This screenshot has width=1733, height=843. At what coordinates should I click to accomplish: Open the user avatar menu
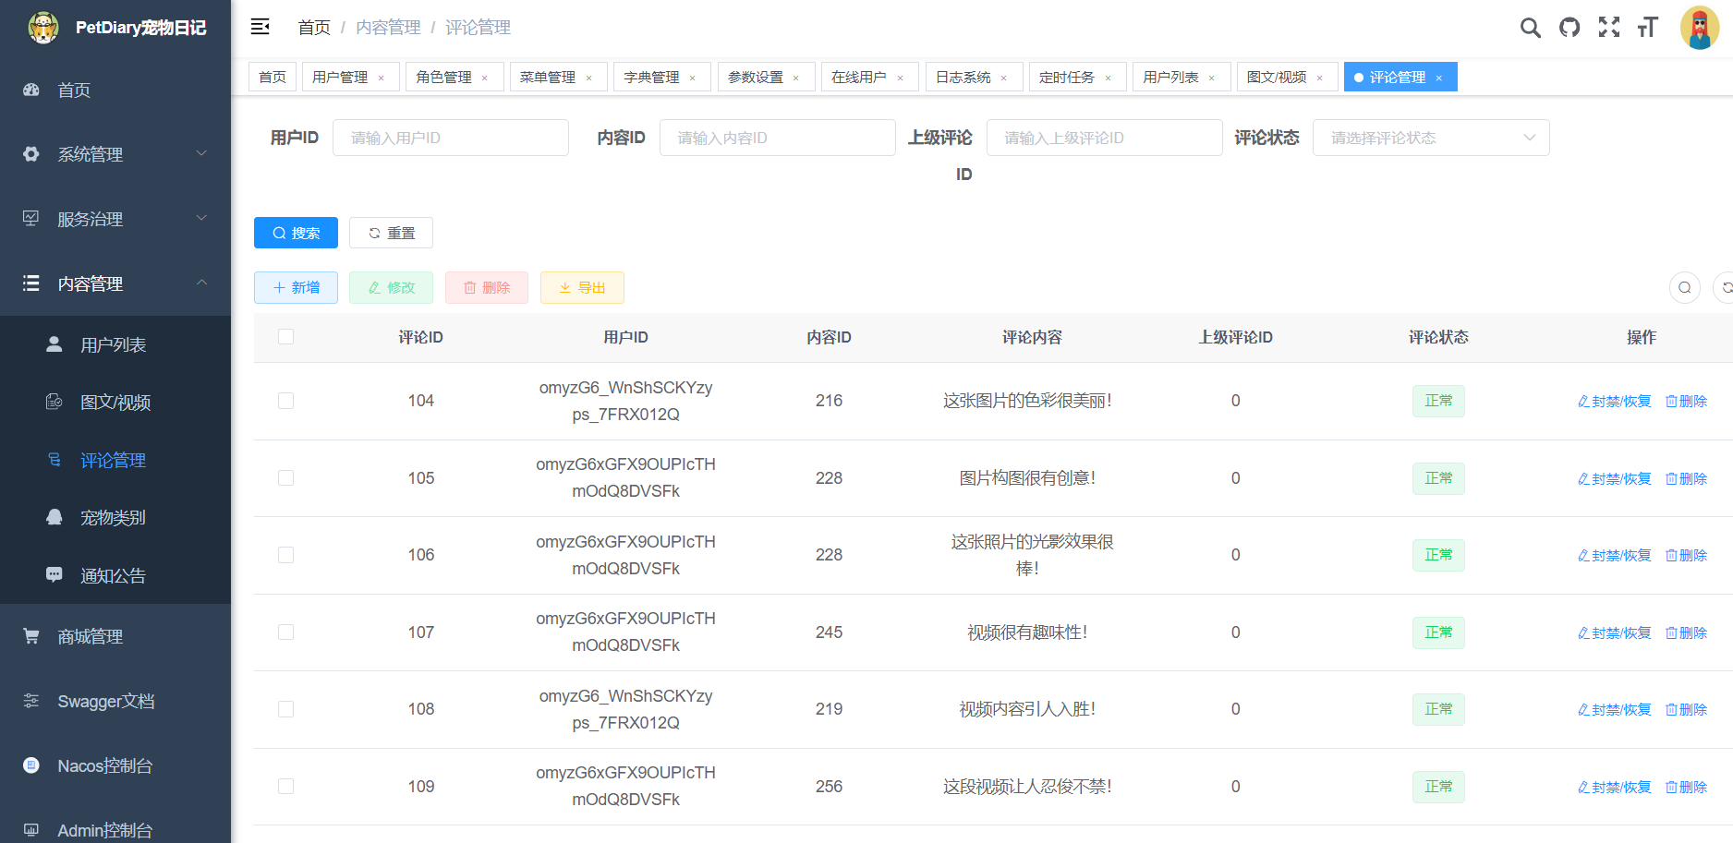1700,28
